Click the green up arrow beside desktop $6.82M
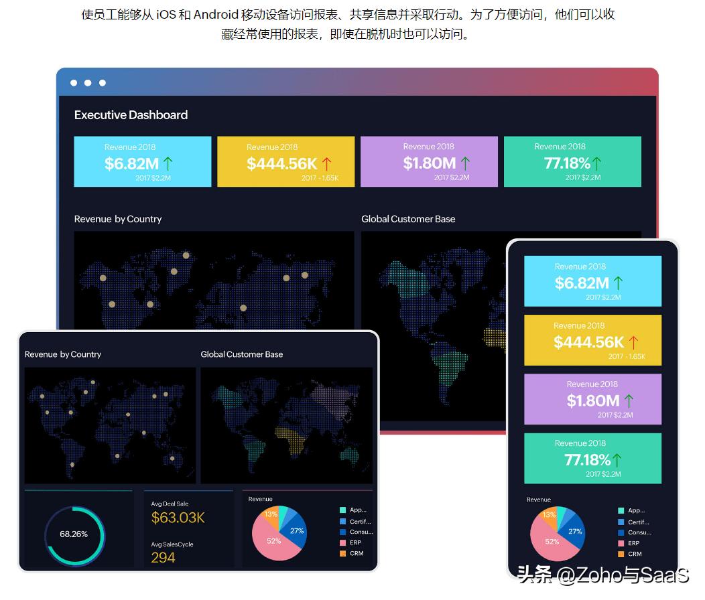The height and width of the screenshot is (600, 705). tap(168, 163)
